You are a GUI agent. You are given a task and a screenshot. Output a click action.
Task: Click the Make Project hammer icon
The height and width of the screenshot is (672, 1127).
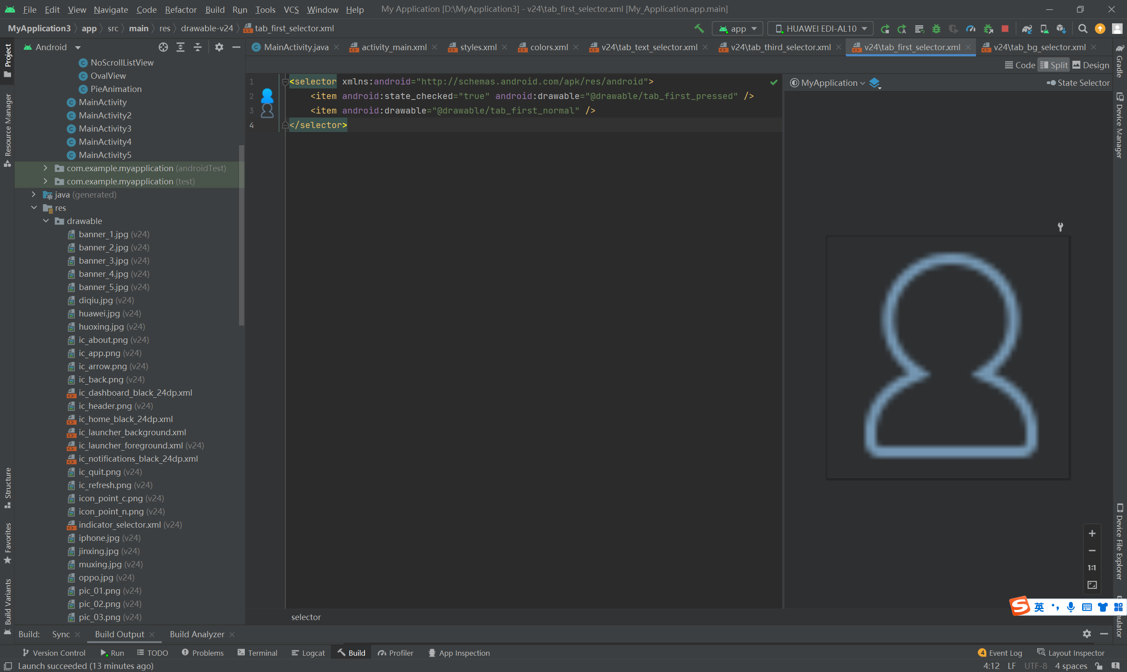click(x=699, y=29)
